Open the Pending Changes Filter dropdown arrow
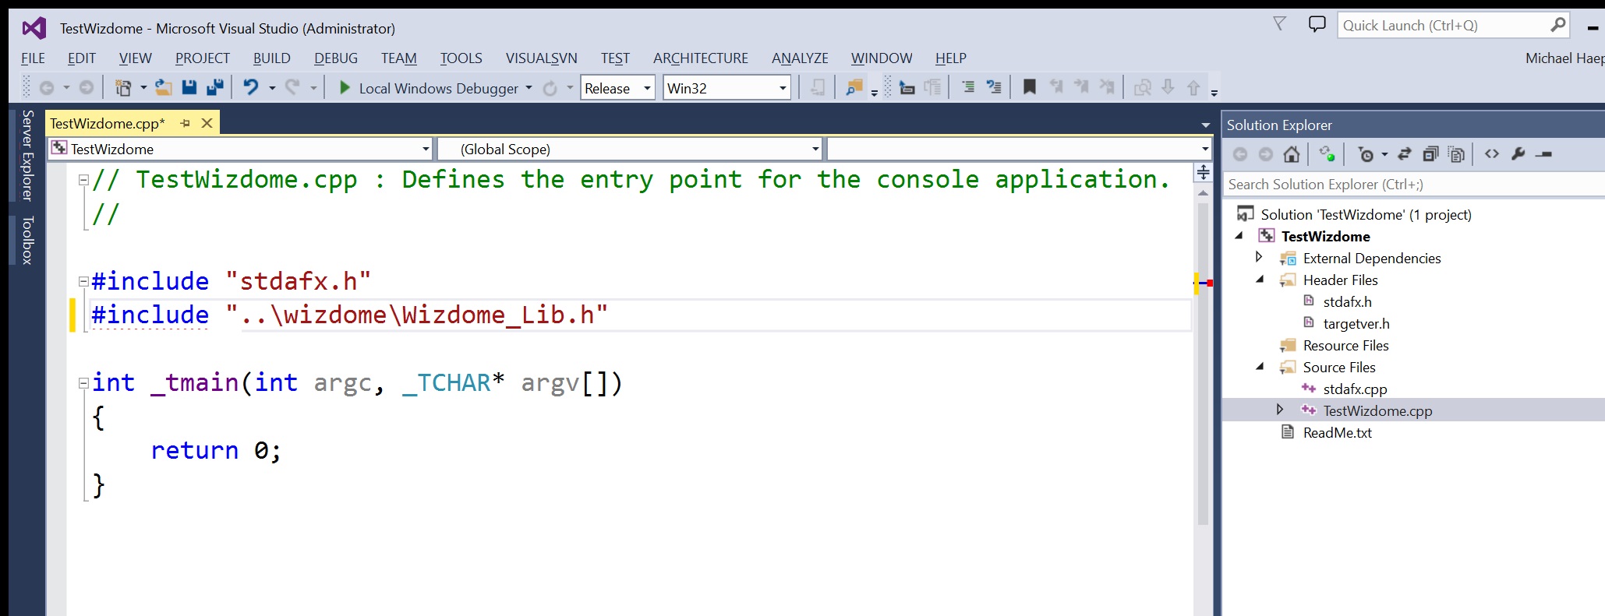 [1384, 154]
